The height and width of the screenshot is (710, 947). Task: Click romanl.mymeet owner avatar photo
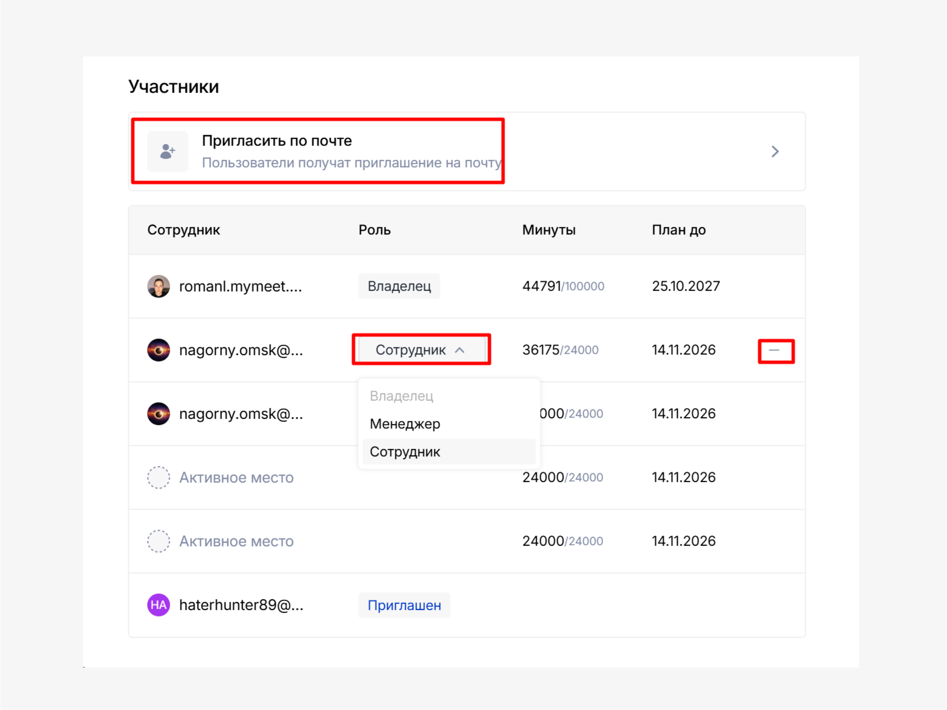point(158,286)
